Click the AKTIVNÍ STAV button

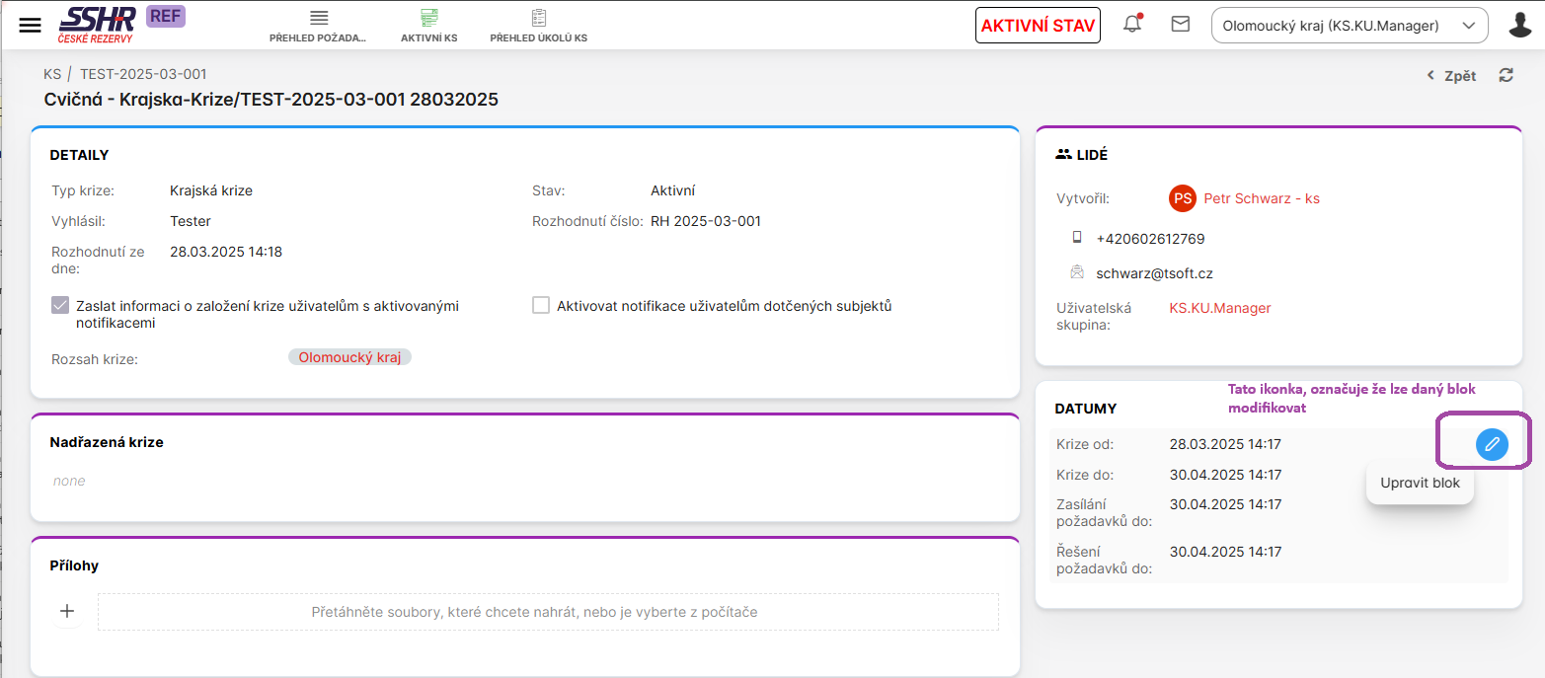tap(1037, 26)
